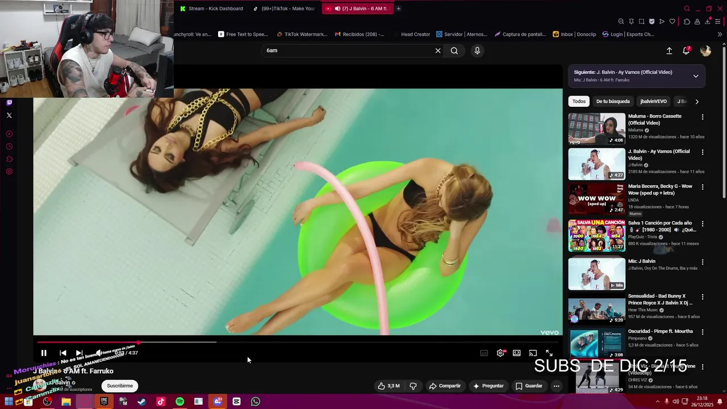Open options for 'Oscuridad - Pimpe ft. Mourtha'
The width and height of the screenshot is (727, 409).
coord(703,332)
